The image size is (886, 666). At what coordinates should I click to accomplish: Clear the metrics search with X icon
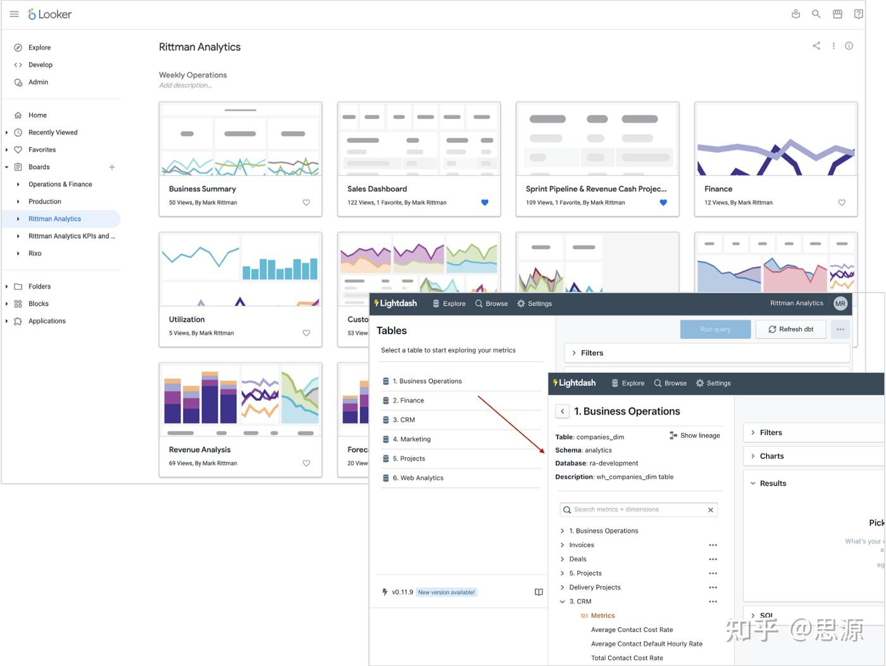tap(711, 510)
